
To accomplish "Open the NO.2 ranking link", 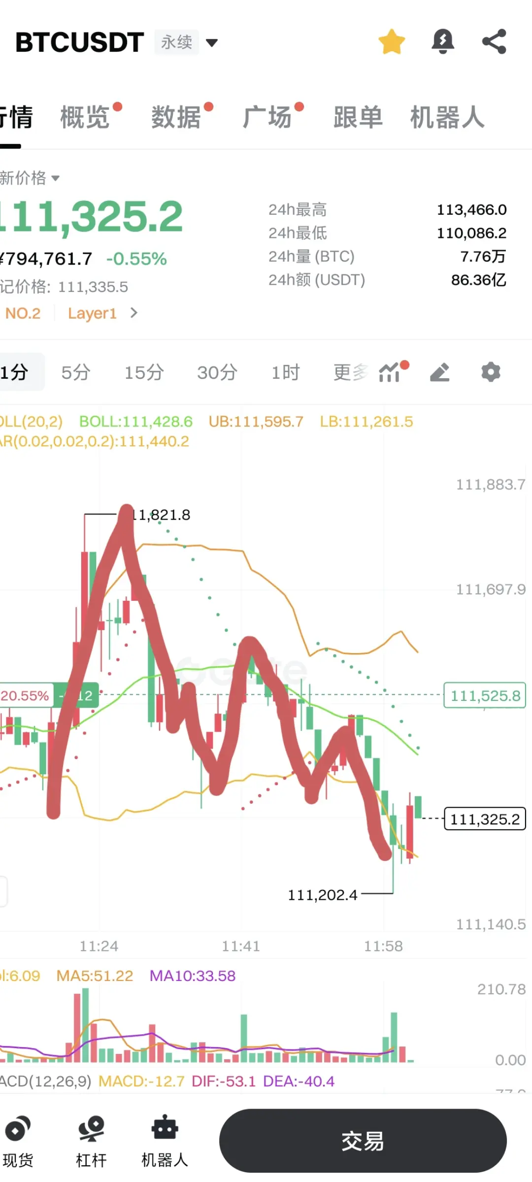I will click(x=23, y=313).
